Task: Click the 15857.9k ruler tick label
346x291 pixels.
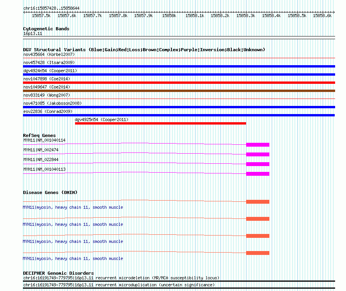Action: coord(143,16)
